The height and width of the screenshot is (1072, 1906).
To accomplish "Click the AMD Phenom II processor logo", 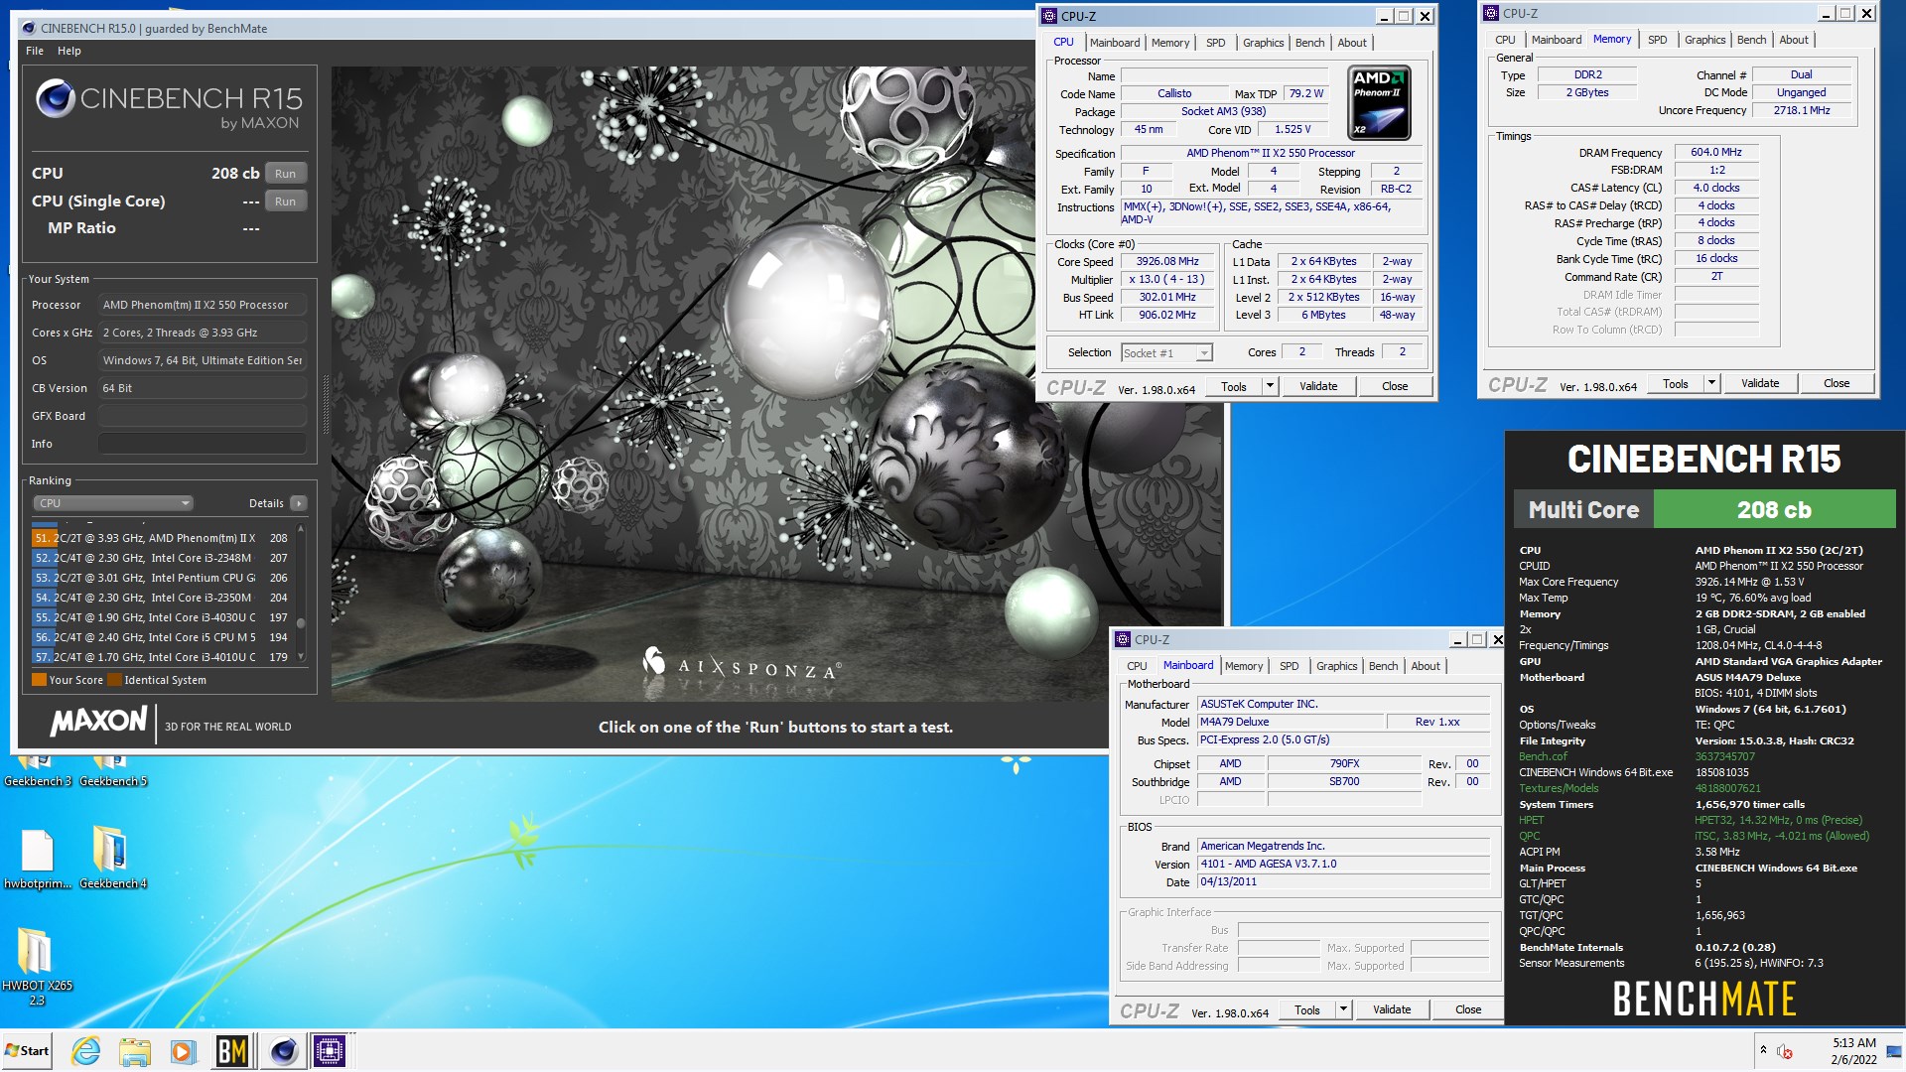I will click(x=1379, y=103).
